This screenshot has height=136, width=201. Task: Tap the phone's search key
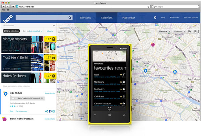point(124,115)
